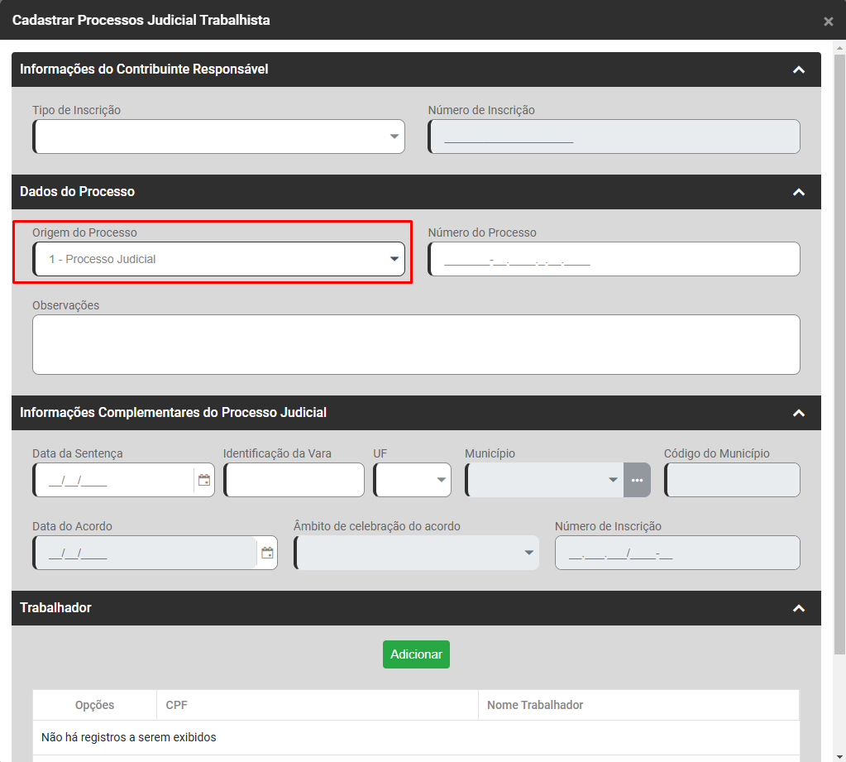Click the Data da Sentença date field
Screen dimensions: 846x762
(x=114, y=480)
